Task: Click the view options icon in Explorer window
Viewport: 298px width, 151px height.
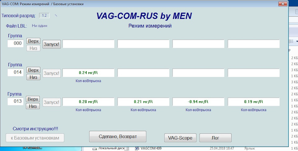Action: point(291,41)
